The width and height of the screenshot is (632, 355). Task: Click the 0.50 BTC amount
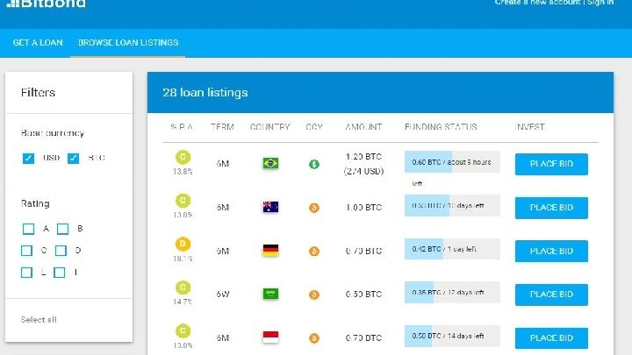tap(363, 295)
